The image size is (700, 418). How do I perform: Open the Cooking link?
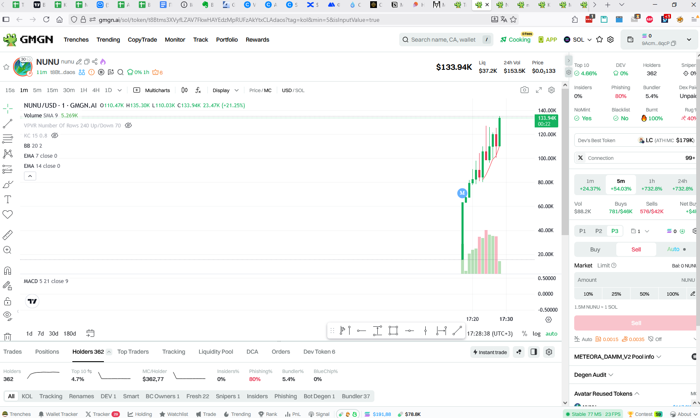pyautogui.click(x=515, y=40)
